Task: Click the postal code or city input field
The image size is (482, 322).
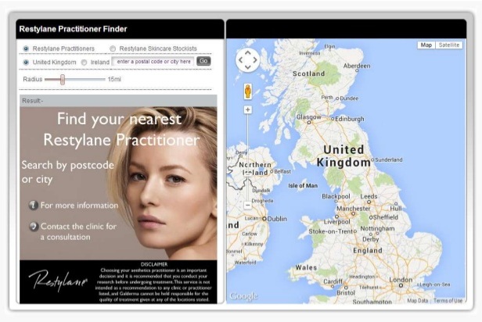Action: coord(153,62)
